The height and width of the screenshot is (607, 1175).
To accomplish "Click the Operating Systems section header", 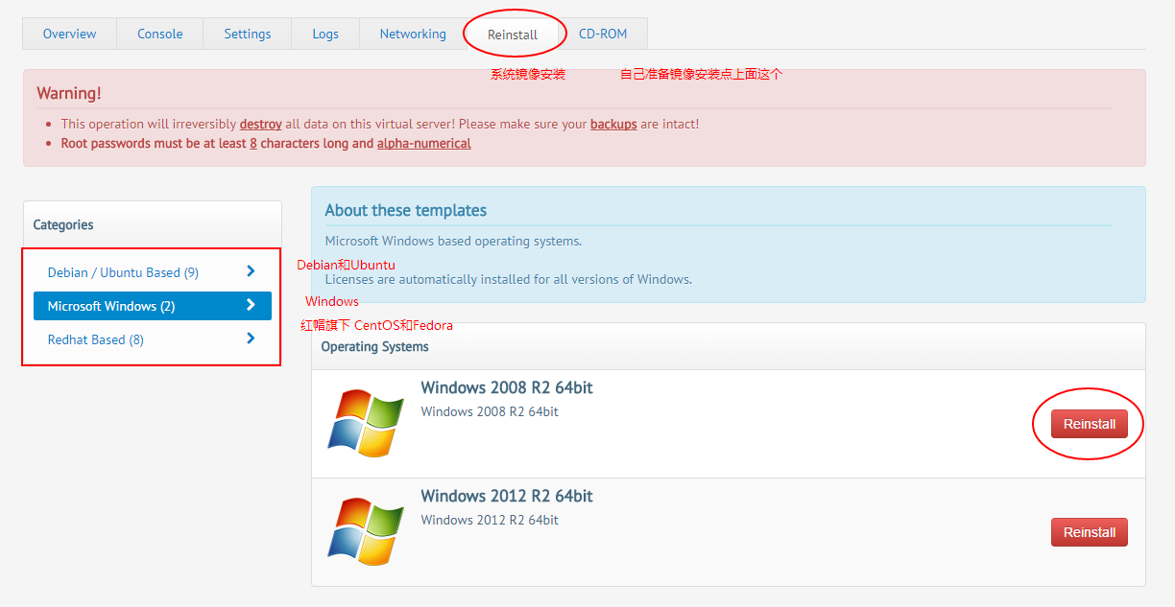I will (x=375, y=346).
